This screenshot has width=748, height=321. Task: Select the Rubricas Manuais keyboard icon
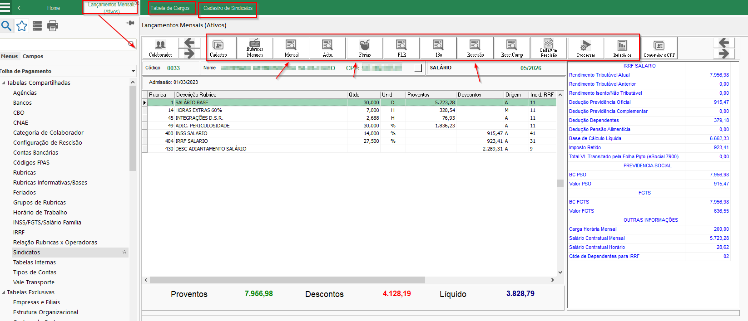[255, 48]
